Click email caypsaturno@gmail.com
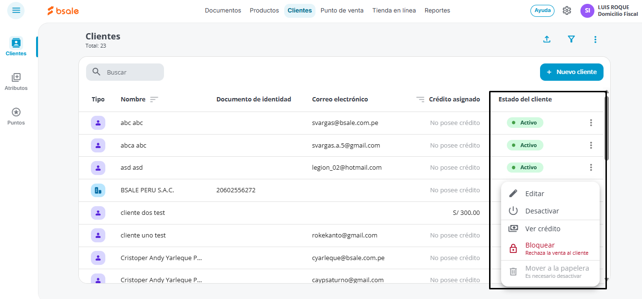This screenshot has width=642, height=299. (x=348, y=280)
